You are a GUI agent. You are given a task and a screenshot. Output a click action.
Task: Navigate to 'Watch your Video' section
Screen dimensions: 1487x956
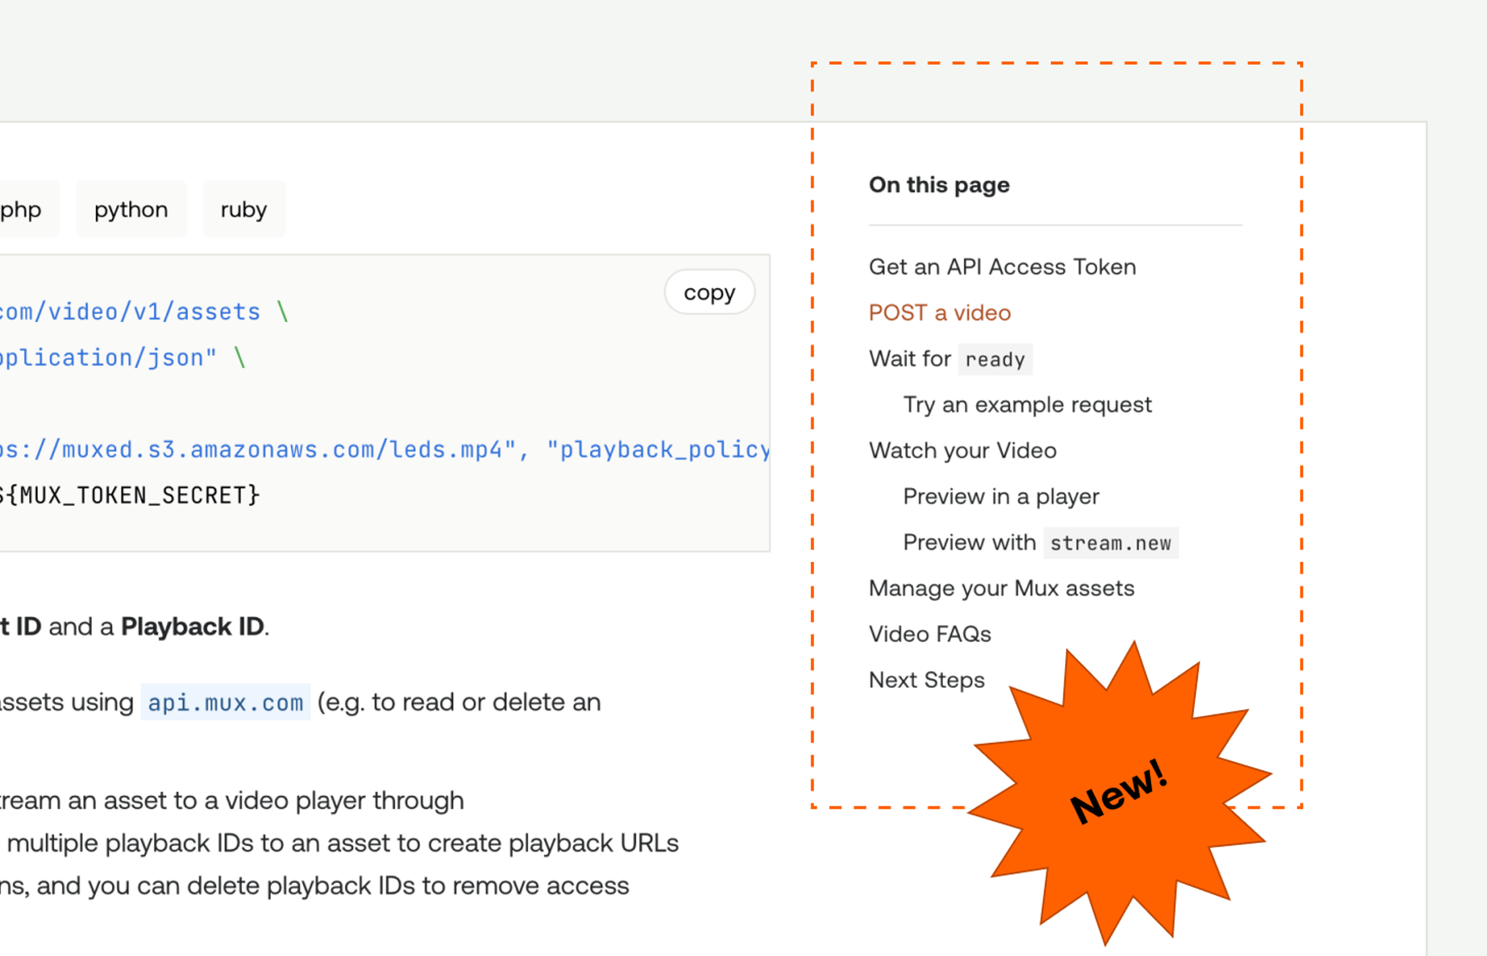pos(962,451)
